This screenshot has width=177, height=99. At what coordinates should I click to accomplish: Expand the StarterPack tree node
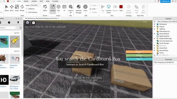[155, 48]
